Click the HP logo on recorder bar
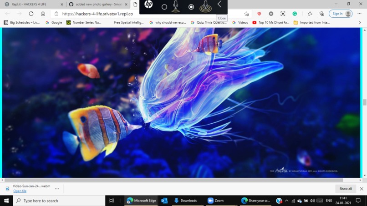 (x=148, y=5)
